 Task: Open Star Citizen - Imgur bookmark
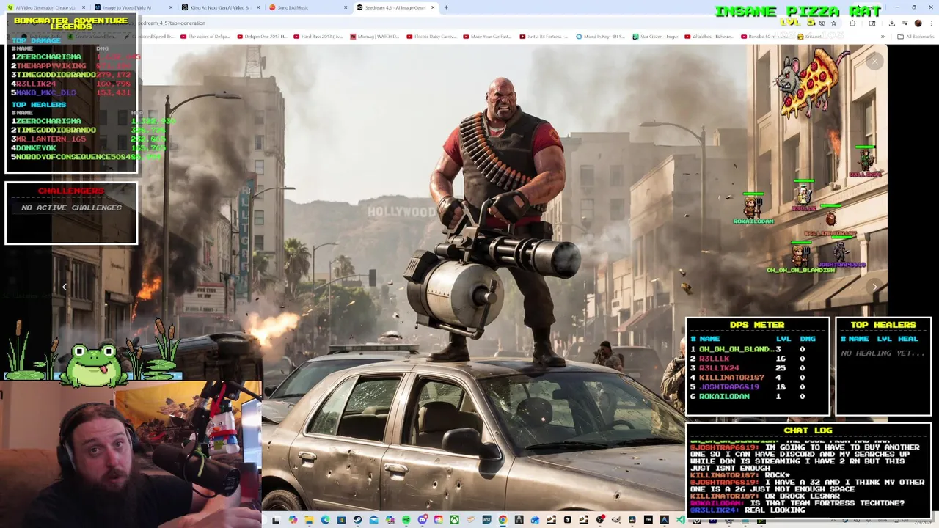point(657,37)
